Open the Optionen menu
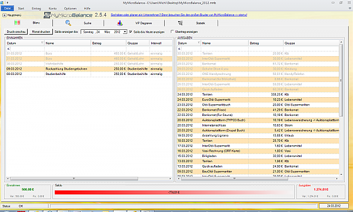This screenshot has width=353, height=212. click(70, 8)
